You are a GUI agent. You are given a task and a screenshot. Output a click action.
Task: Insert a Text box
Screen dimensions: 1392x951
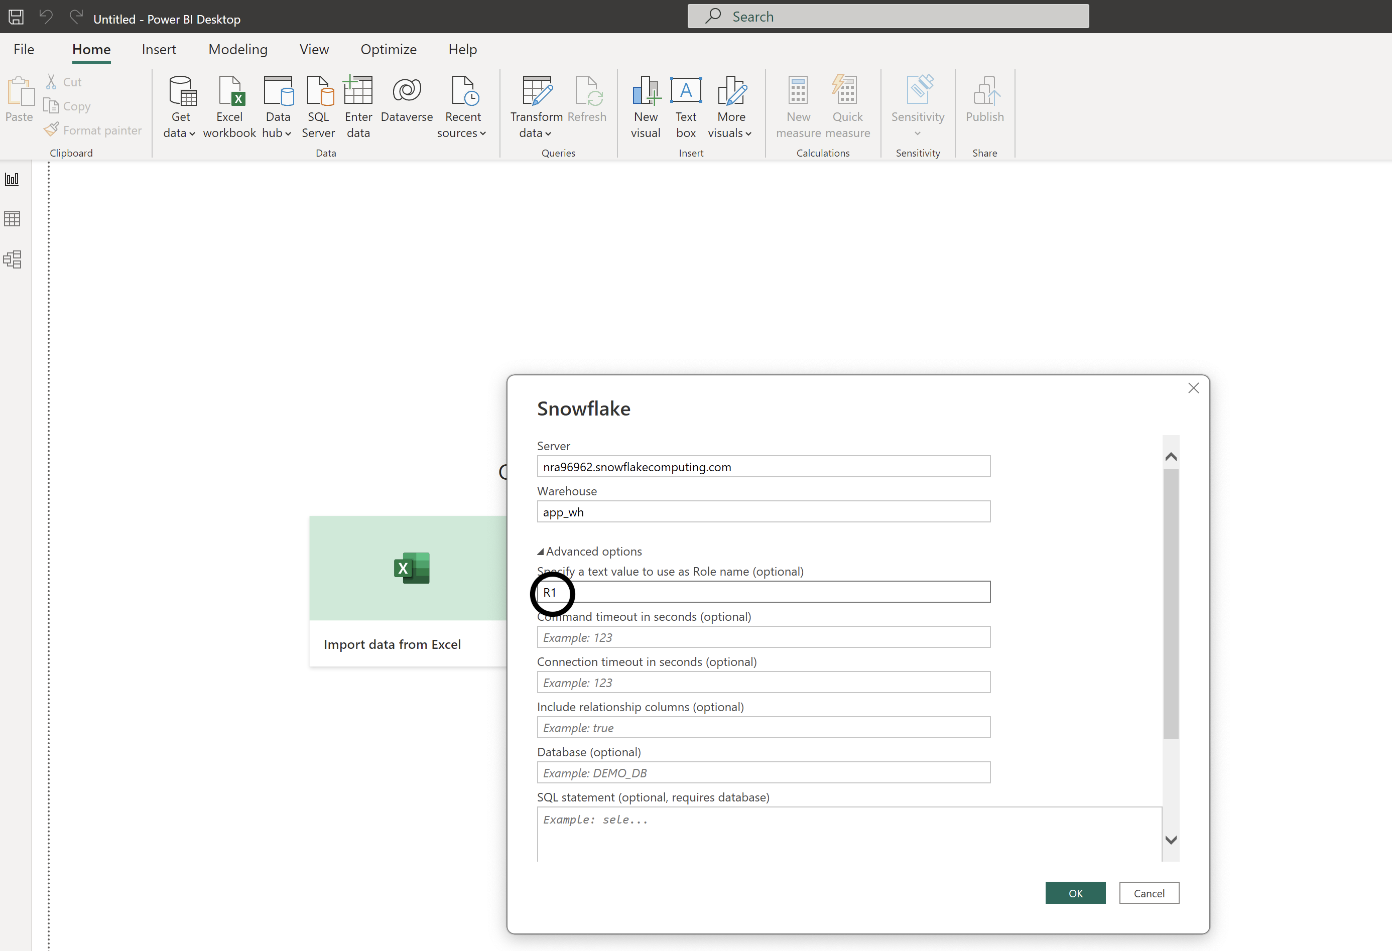(686, 106)
